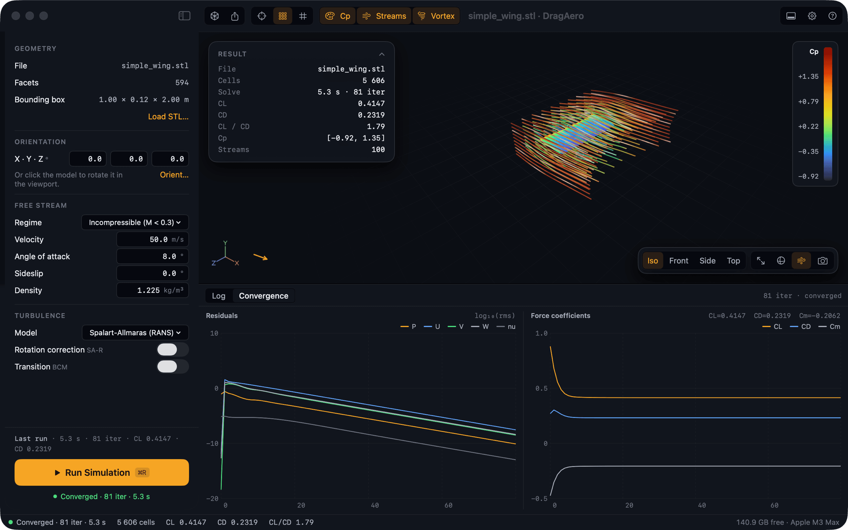Switch to Front view

pos(678,260)
